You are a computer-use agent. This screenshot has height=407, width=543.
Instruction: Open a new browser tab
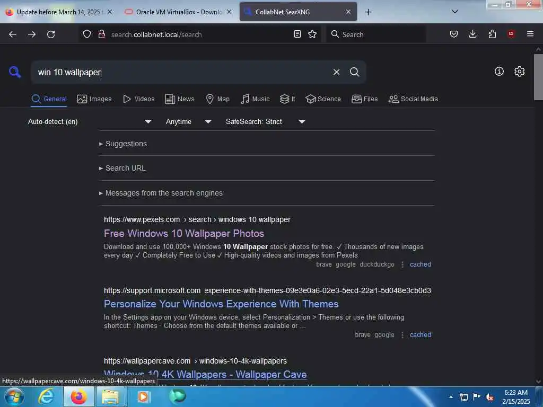coord(368,12)
